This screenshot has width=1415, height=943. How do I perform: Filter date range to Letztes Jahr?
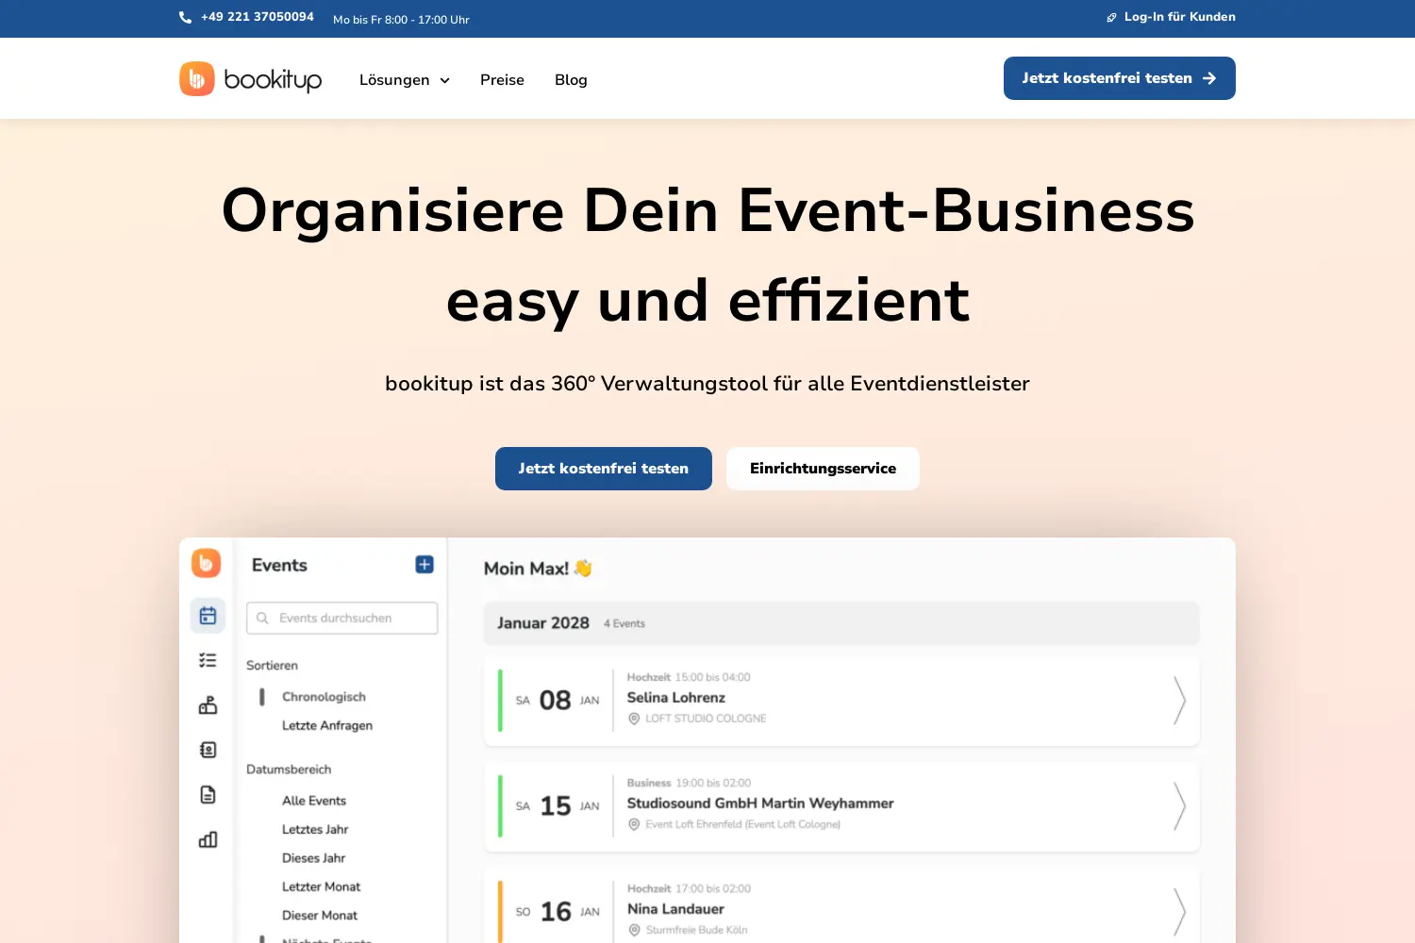(x=315, y=829)
